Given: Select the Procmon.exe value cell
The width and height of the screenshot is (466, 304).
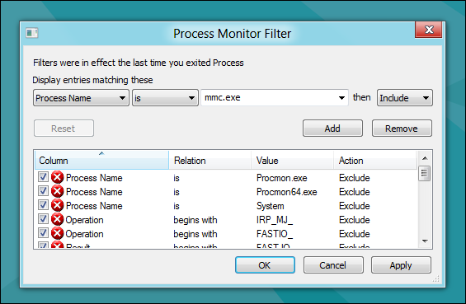Looking at the screenshot, I should (281, 178).
